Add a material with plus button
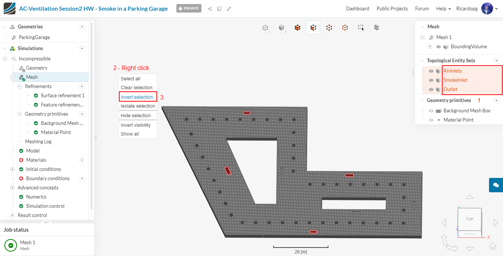The height and width of the screenshot is (256, 503). coord(82,160)
